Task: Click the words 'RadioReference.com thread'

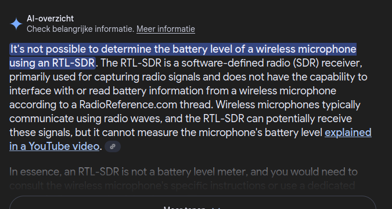Action: (x=146, y=105)
